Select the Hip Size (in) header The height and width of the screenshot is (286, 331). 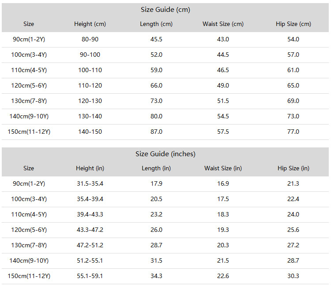pyautogui.click(x=293, y=169)
